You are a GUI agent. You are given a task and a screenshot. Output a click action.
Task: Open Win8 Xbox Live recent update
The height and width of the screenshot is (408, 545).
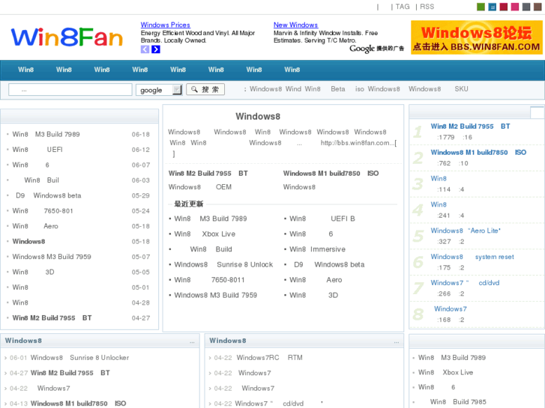click(205, 234)
